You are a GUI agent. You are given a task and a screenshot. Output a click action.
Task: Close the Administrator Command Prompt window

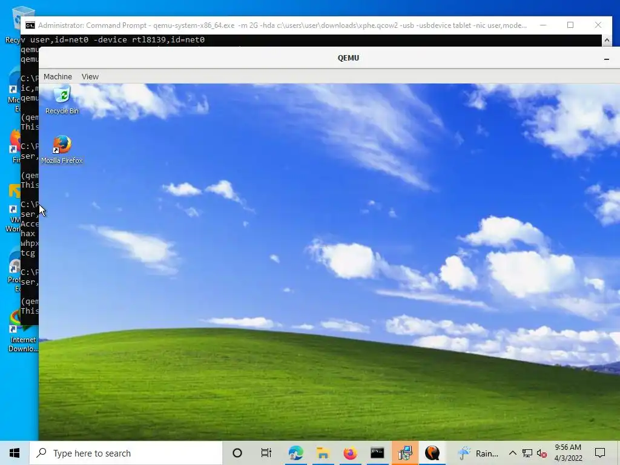click(x=598, y=25)
